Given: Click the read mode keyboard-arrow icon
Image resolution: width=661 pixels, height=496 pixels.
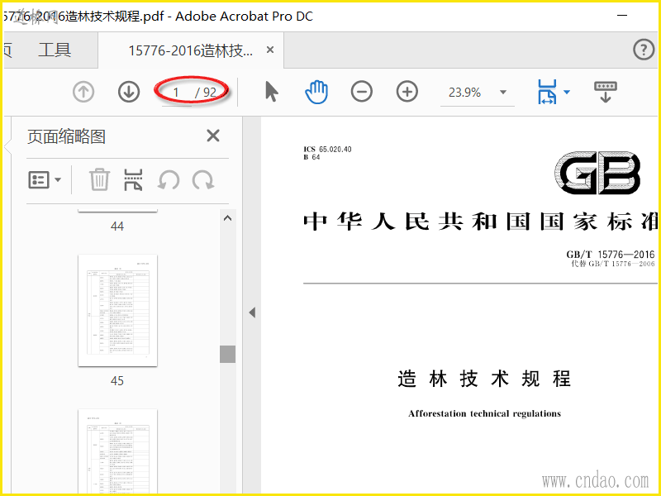Looking at the screenshot, I should coord(606,92).
